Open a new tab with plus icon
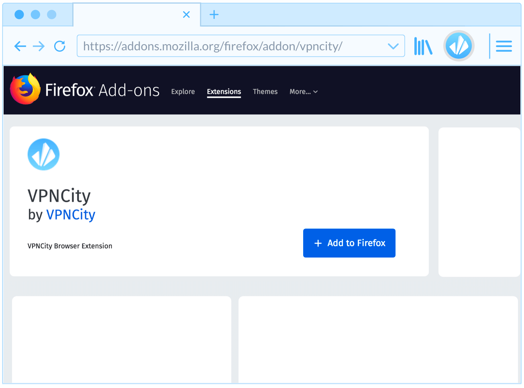524x388 pixels. pyautogui.click(x=214, y=14)
